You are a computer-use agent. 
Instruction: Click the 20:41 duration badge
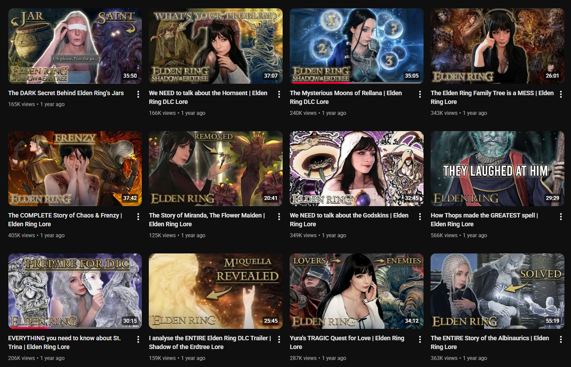(271, 198)
